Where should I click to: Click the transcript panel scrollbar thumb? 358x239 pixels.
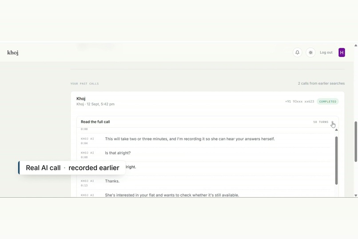[x=336, y=160]
